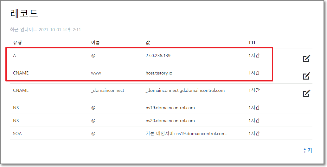Click the CNAME type of www row
Viewport: 327px width, 167px height.
click(x=21, y=73)
